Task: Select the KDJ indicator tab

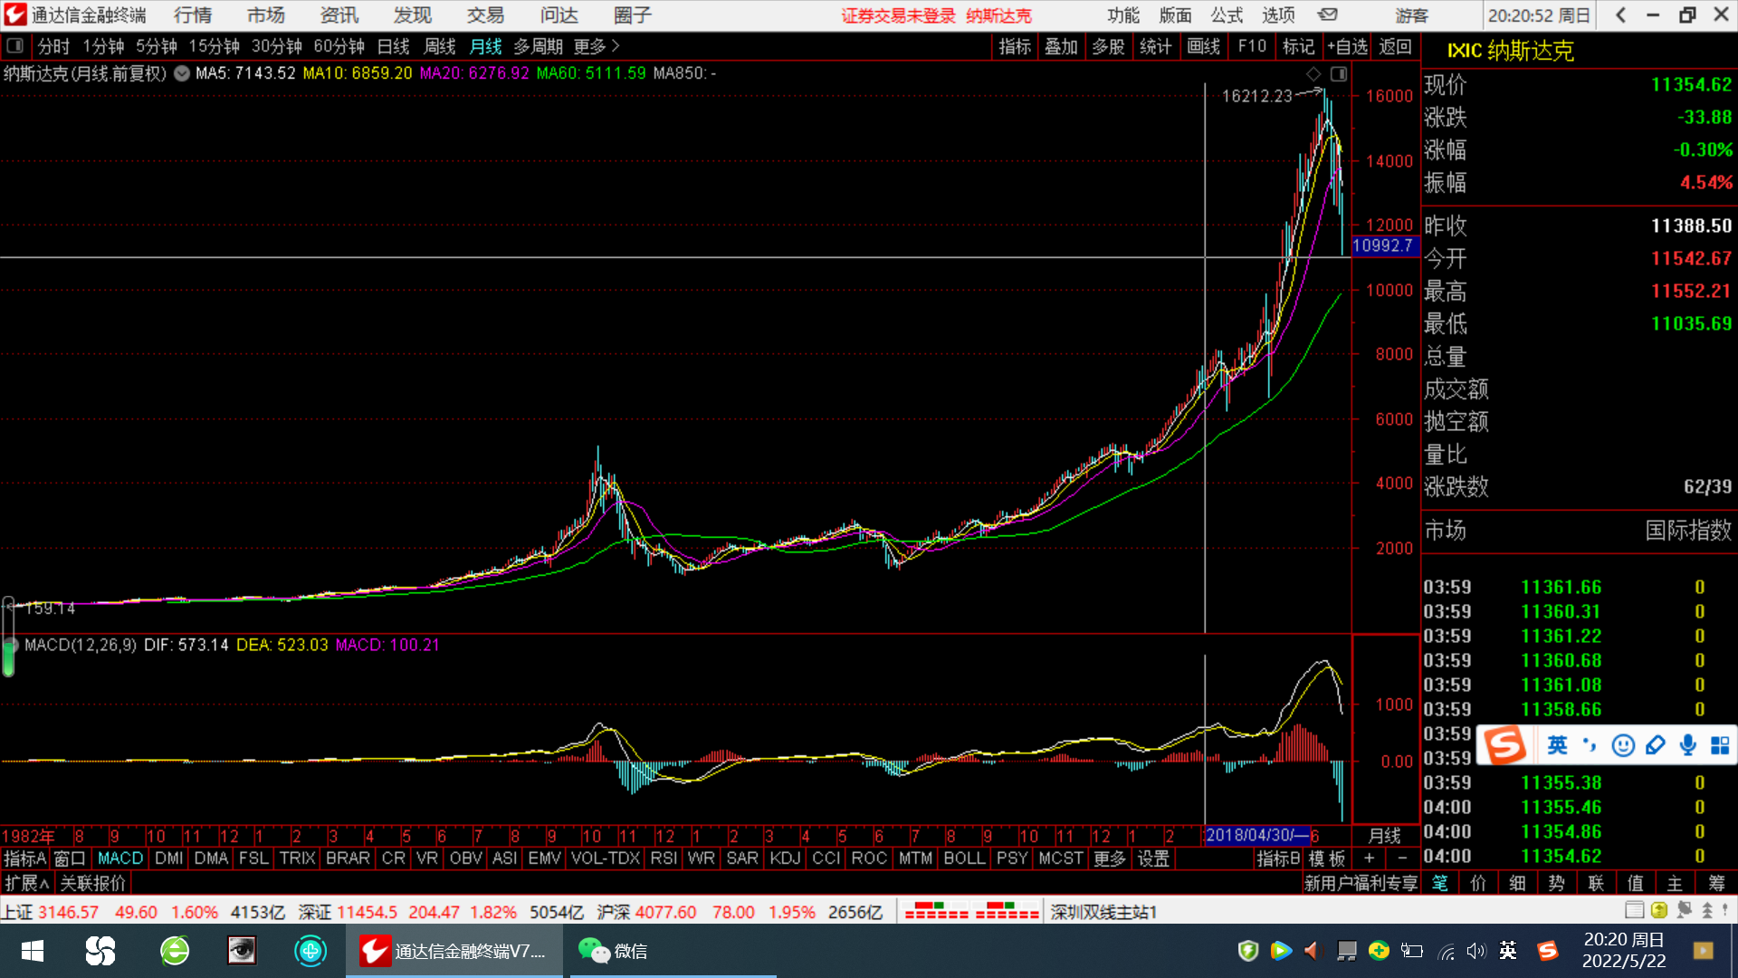Action: click(784, 858)
